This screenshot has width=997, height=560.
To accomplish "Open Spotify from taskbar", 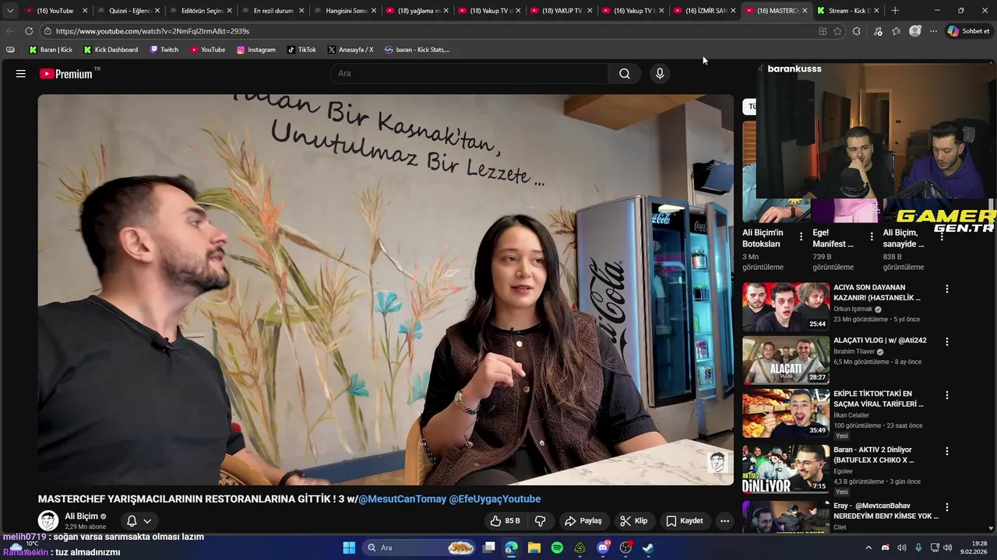I will [557, 548].
